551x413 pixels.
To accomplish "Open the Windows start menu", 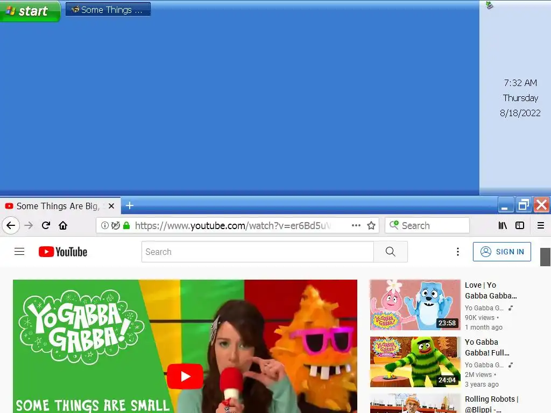I will [30, 11].
